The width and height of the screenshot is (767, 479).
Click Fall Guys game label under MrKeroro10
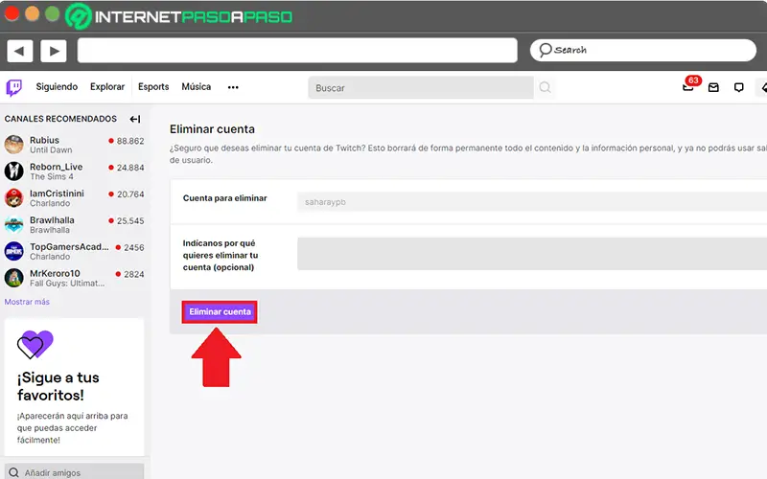click(x=67, y=283)
